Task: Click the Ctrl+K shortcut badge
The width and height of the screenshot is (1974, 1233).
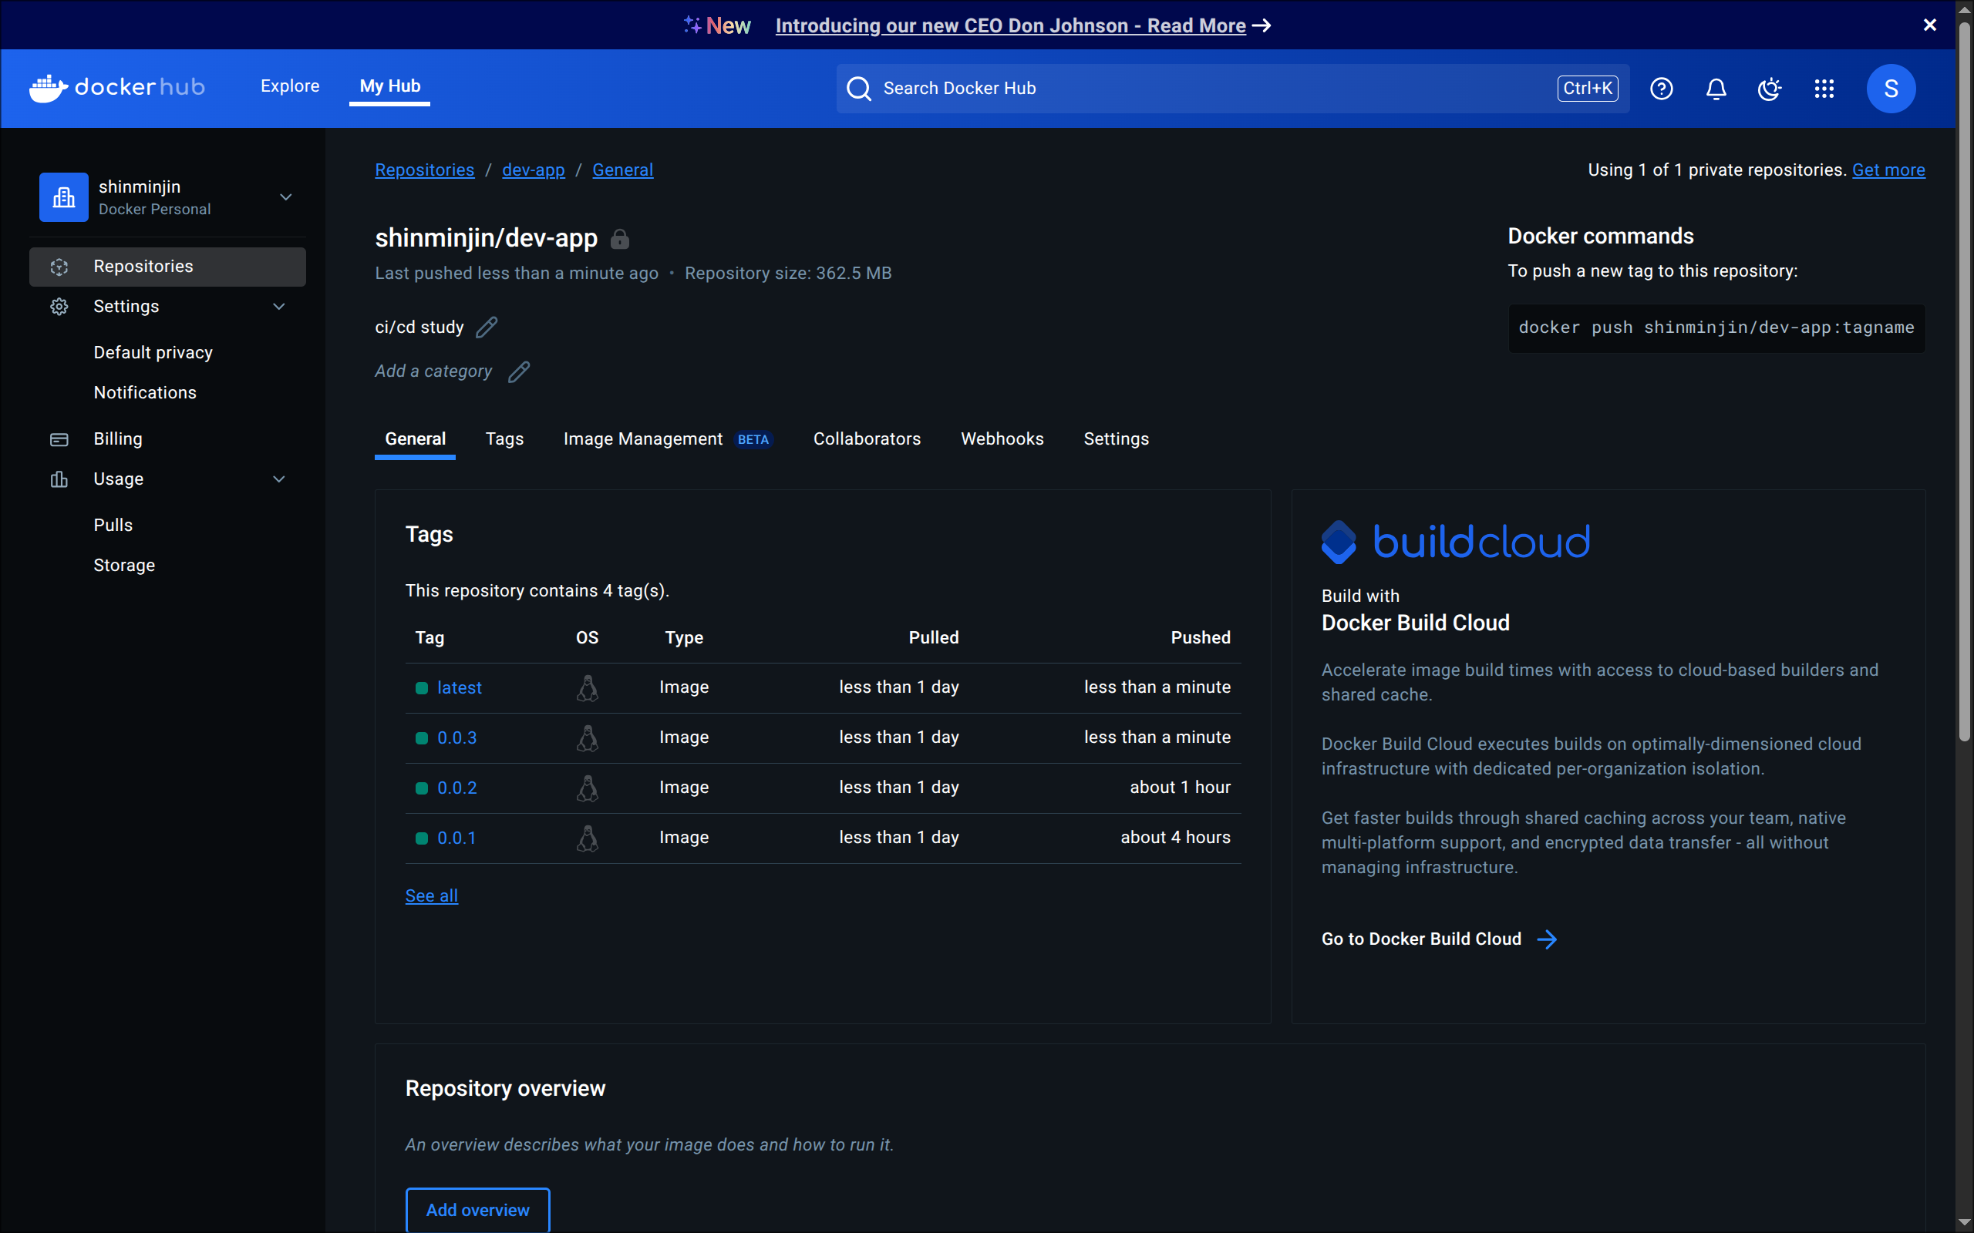Action: pyautogui.click(x=1588, y=88)
